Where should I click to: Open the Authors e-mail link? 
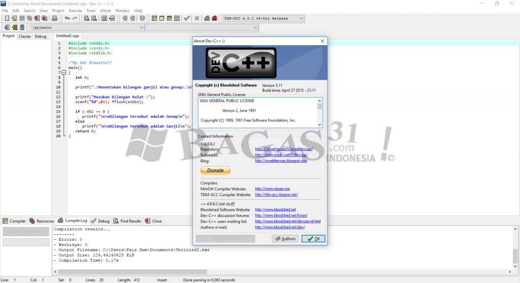point(280,227)
